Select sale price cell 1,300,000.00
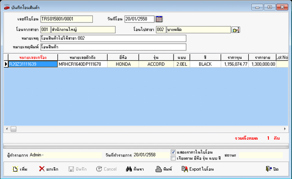Viewport: 292px width, 179px height. pos(262,64)
